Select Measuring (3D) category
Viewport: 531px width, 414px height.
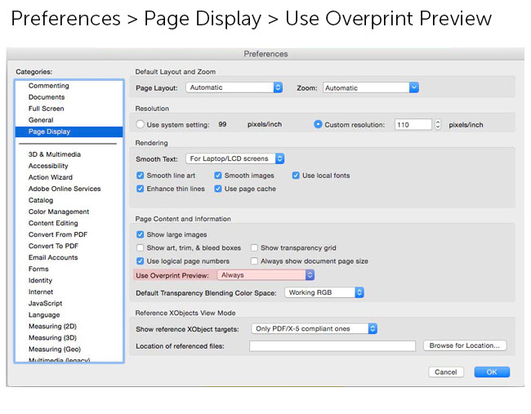tap(52, 338)
